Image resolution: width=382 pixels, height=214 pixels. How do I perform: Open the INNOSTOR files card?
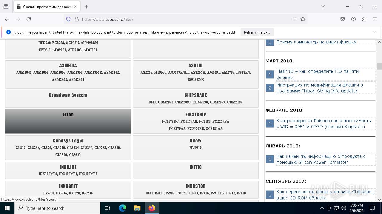coord(195,189)
